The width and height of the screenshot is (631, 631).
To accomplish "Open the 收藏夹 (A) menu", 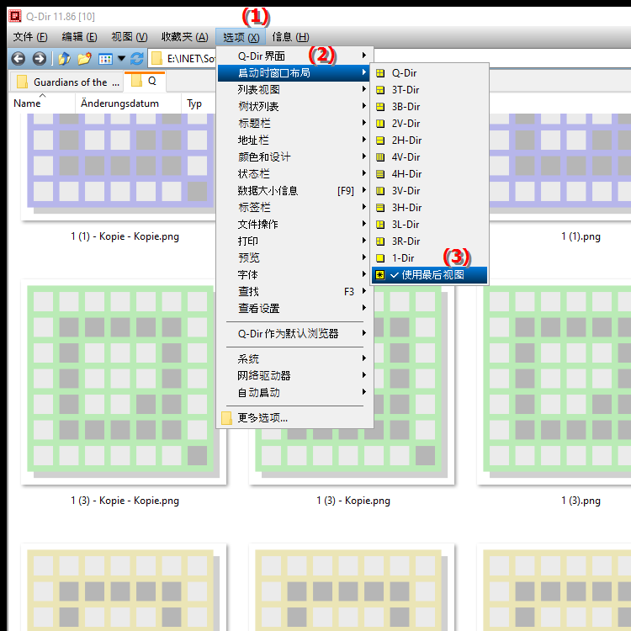I will [185, 37].
